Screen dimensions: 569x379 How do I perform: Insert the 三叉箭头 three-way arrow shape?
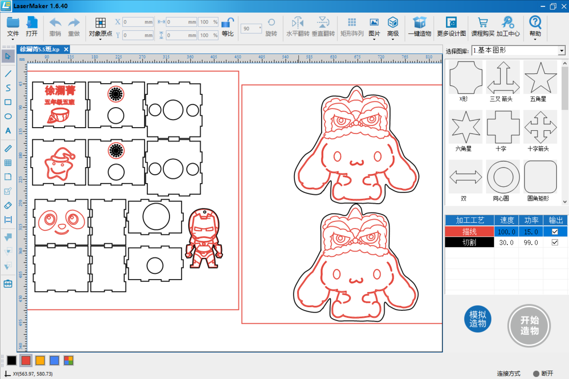click(x=503, y=78)
